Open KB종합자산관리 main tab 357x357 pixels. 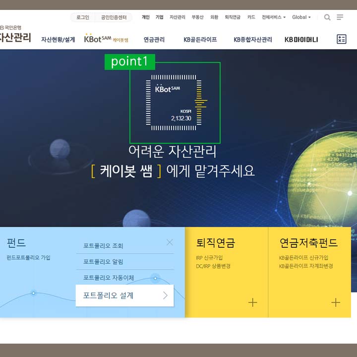pyautogui.click(x=253, y=40)
